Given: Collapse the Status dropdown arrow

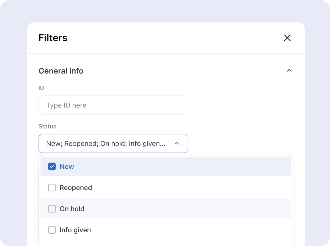Looking at the screenshot, I should [177, 143].
